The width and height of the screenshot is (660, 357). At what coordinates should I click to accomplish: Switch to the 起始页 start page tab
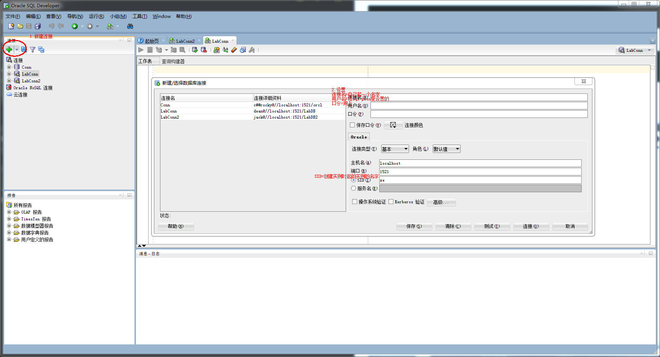152,41
